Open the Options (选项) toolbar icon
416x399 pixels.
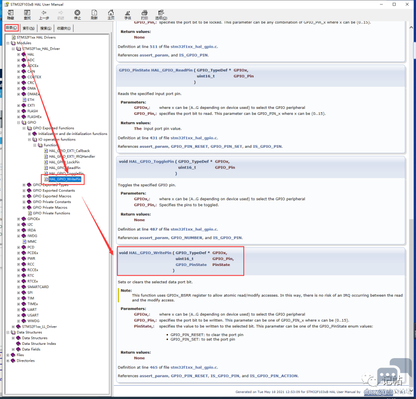[161, 15]
